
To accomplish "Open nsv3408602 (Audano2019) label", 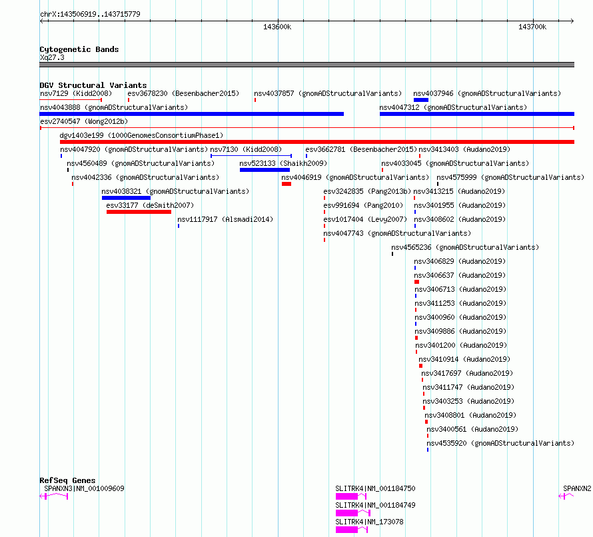I will 460,219.
